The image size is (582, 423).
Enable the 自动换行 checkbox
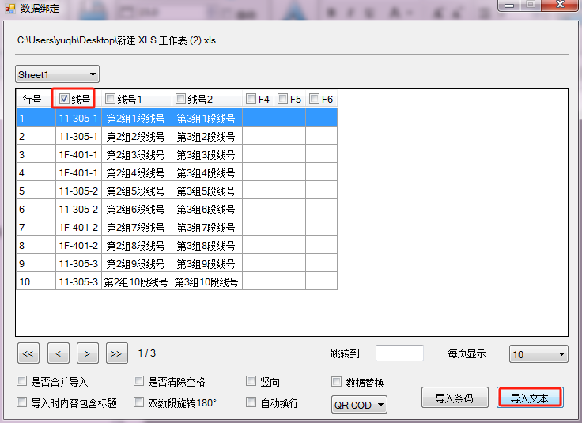(251, 402)
